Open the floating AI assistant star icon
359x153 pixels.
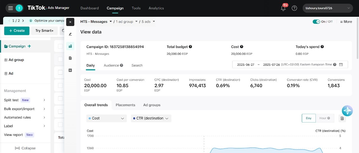(x=347, y=111)
